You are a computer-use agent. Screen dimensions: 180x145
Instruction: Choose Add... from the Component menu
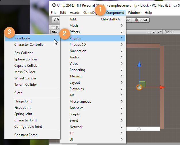pos(93,19)
